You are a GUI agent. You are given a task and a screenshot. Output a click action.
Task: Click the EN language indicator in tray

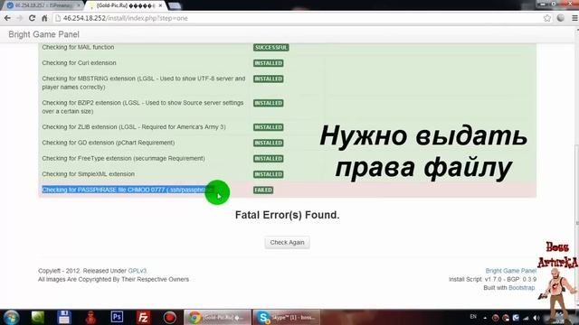(473, 317)
